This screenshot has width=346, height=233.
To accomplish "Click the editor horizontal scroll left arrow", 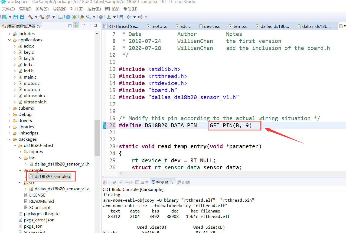I will click(121, 173).
